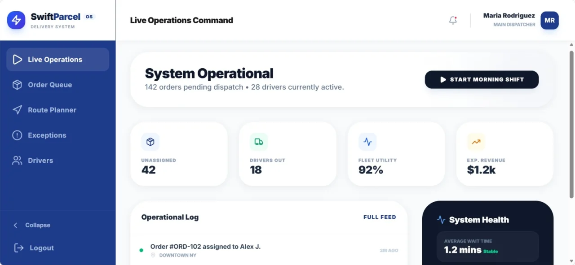Click the Drivers people icon

(x=17, y=160)
